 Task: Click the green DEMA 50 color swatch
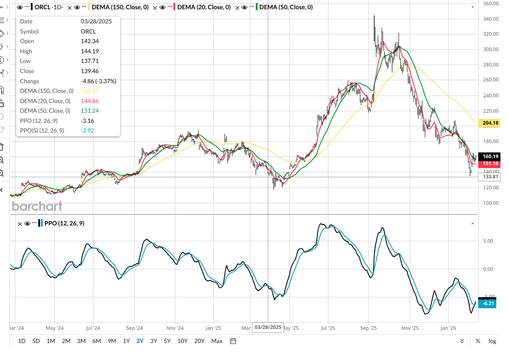(x=257, y=7)
